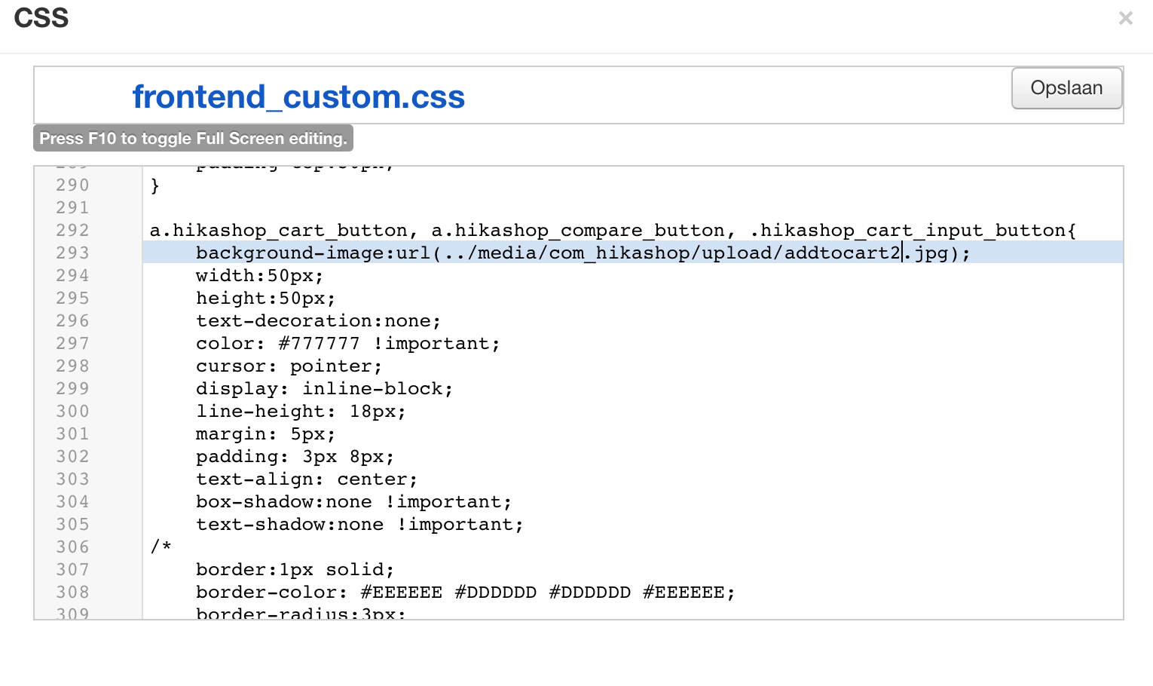This screenshot has height=686, width=1153.
Task: Click the cursor: pointer line
Action: click(x=289, y=366)
